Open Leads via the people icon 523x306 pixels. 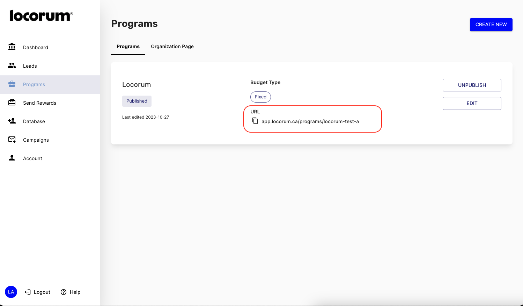[x=12, y=66]
